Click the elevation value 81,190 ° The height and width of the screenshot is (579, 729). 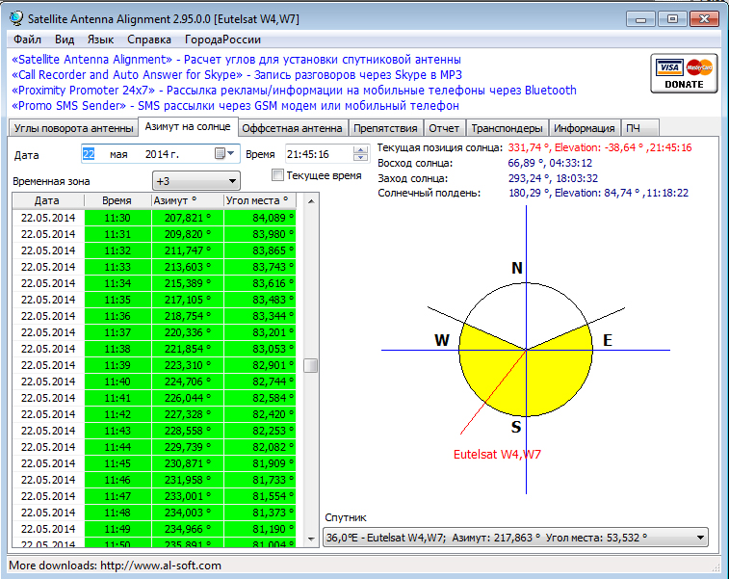[x=260, y=529]
